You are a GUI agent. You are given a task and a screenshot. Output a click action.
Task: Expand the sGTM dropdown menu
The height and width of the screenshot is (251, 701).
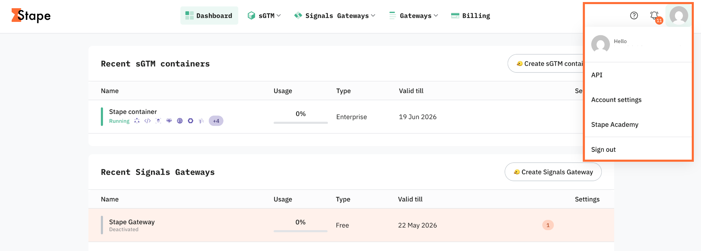[x=264, y=15]
